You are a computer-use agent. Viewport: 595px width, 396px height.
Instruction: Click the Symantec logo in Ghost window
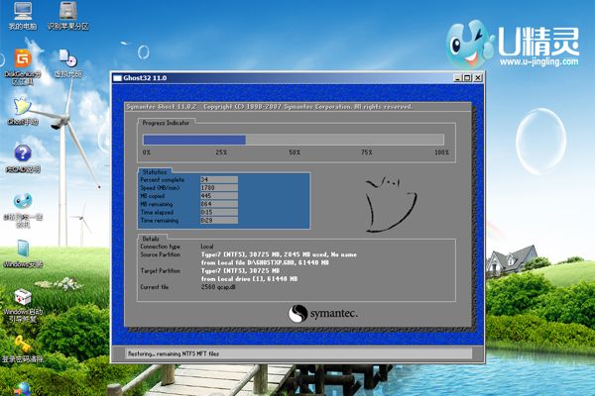(322, 314)
